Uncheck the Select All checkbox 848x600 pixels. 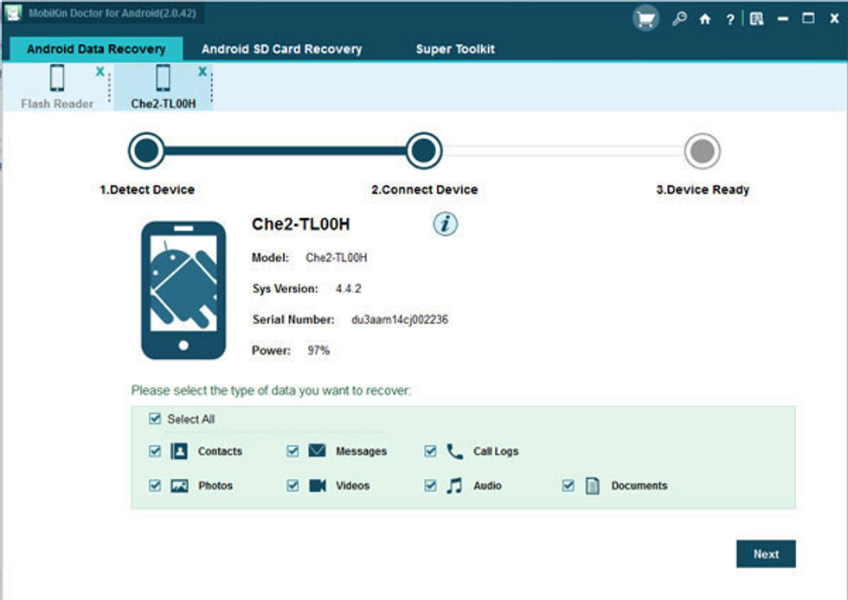click(x=153, y=418)
